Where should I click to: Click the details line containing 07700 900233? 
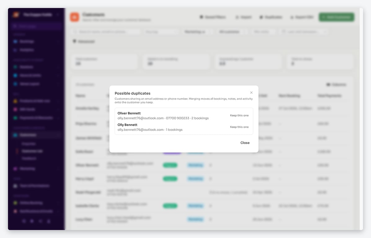click(163, 118)
